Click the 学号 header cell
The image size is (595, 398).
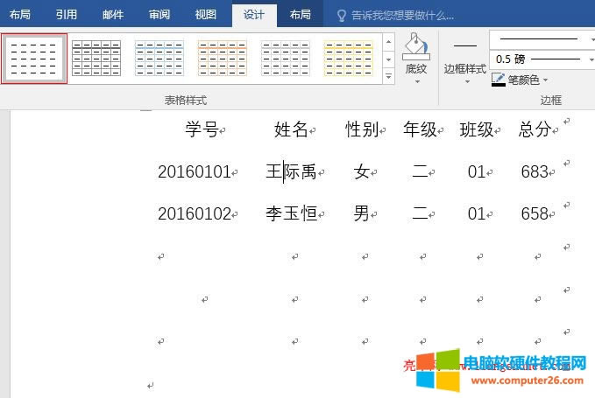coord(202,129)
